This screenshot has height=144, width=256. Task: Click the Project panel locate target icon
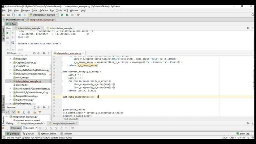click(x=34, y=53)
